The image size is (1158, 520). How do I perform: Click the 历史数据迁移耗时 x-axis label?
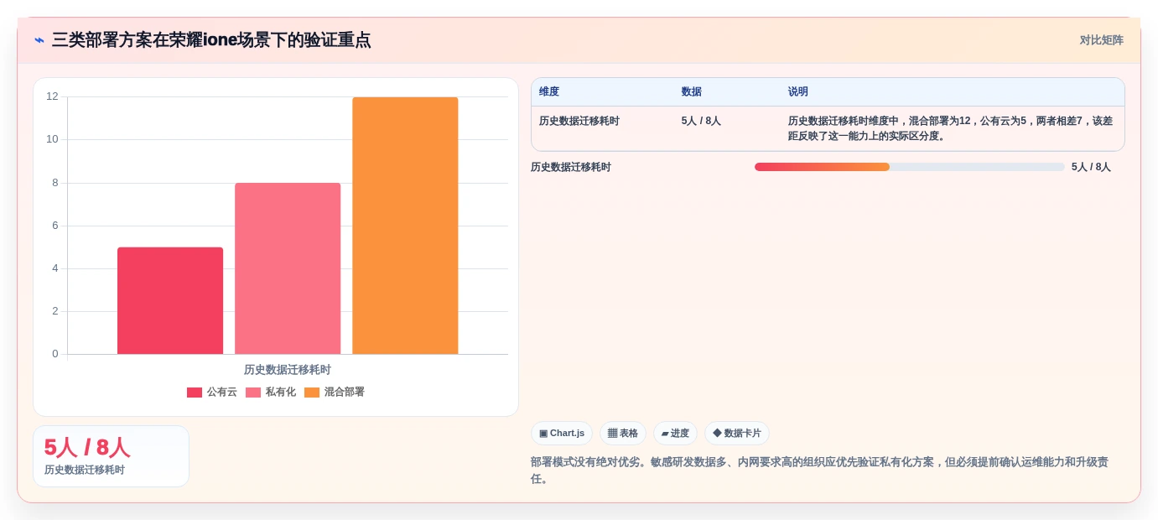point(288,369)
